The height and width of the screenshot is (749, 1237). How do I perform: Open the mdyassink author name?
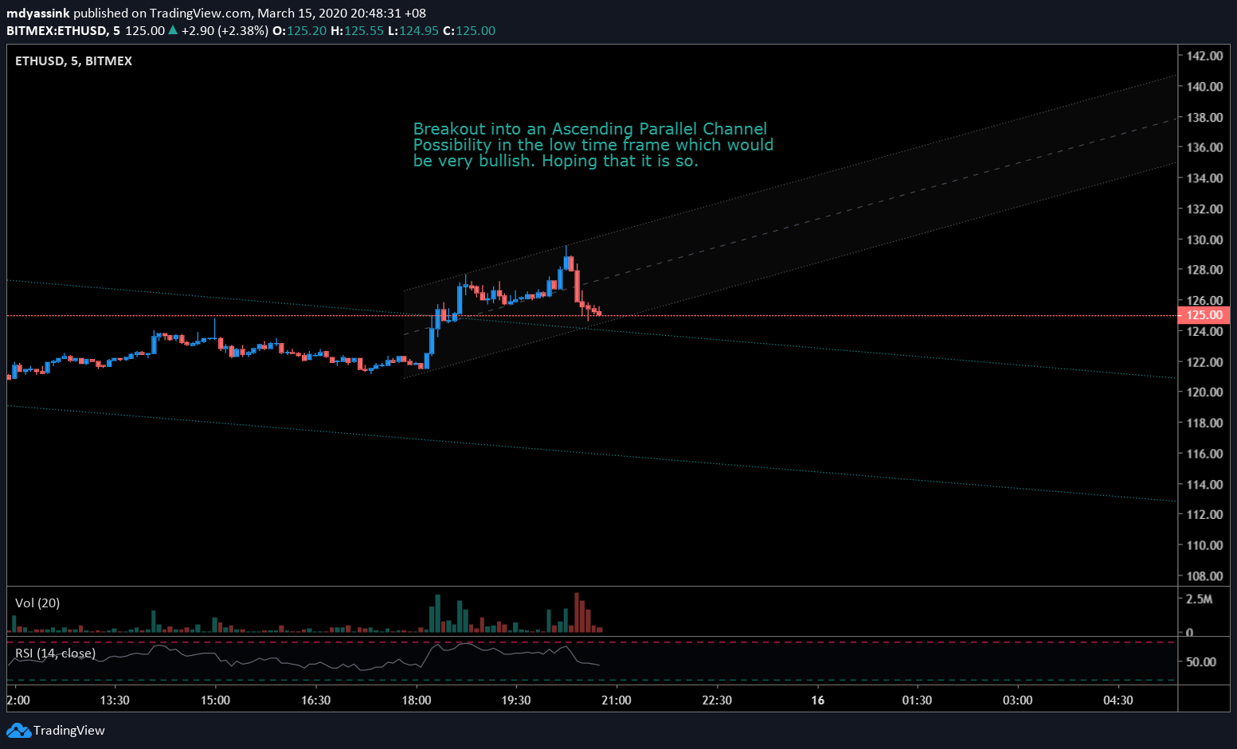coord(38,14)
